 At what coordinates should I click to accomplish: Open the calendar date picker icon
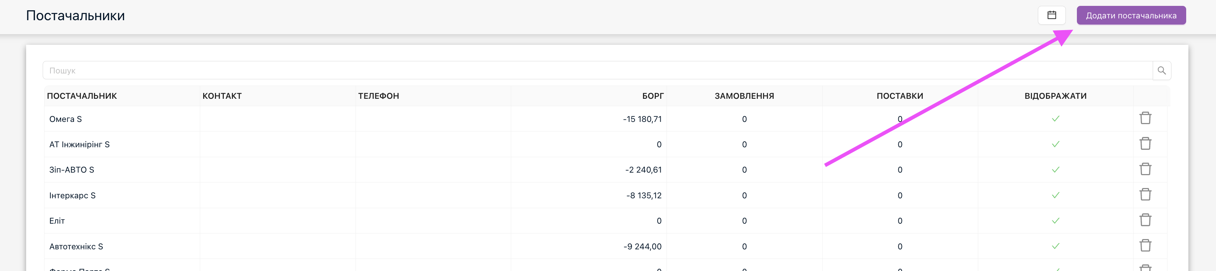1051,15
